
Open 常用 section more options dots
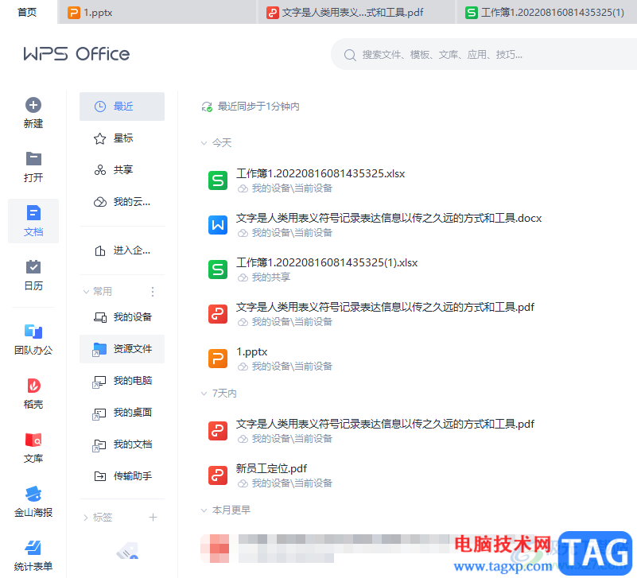coord(153,292)
